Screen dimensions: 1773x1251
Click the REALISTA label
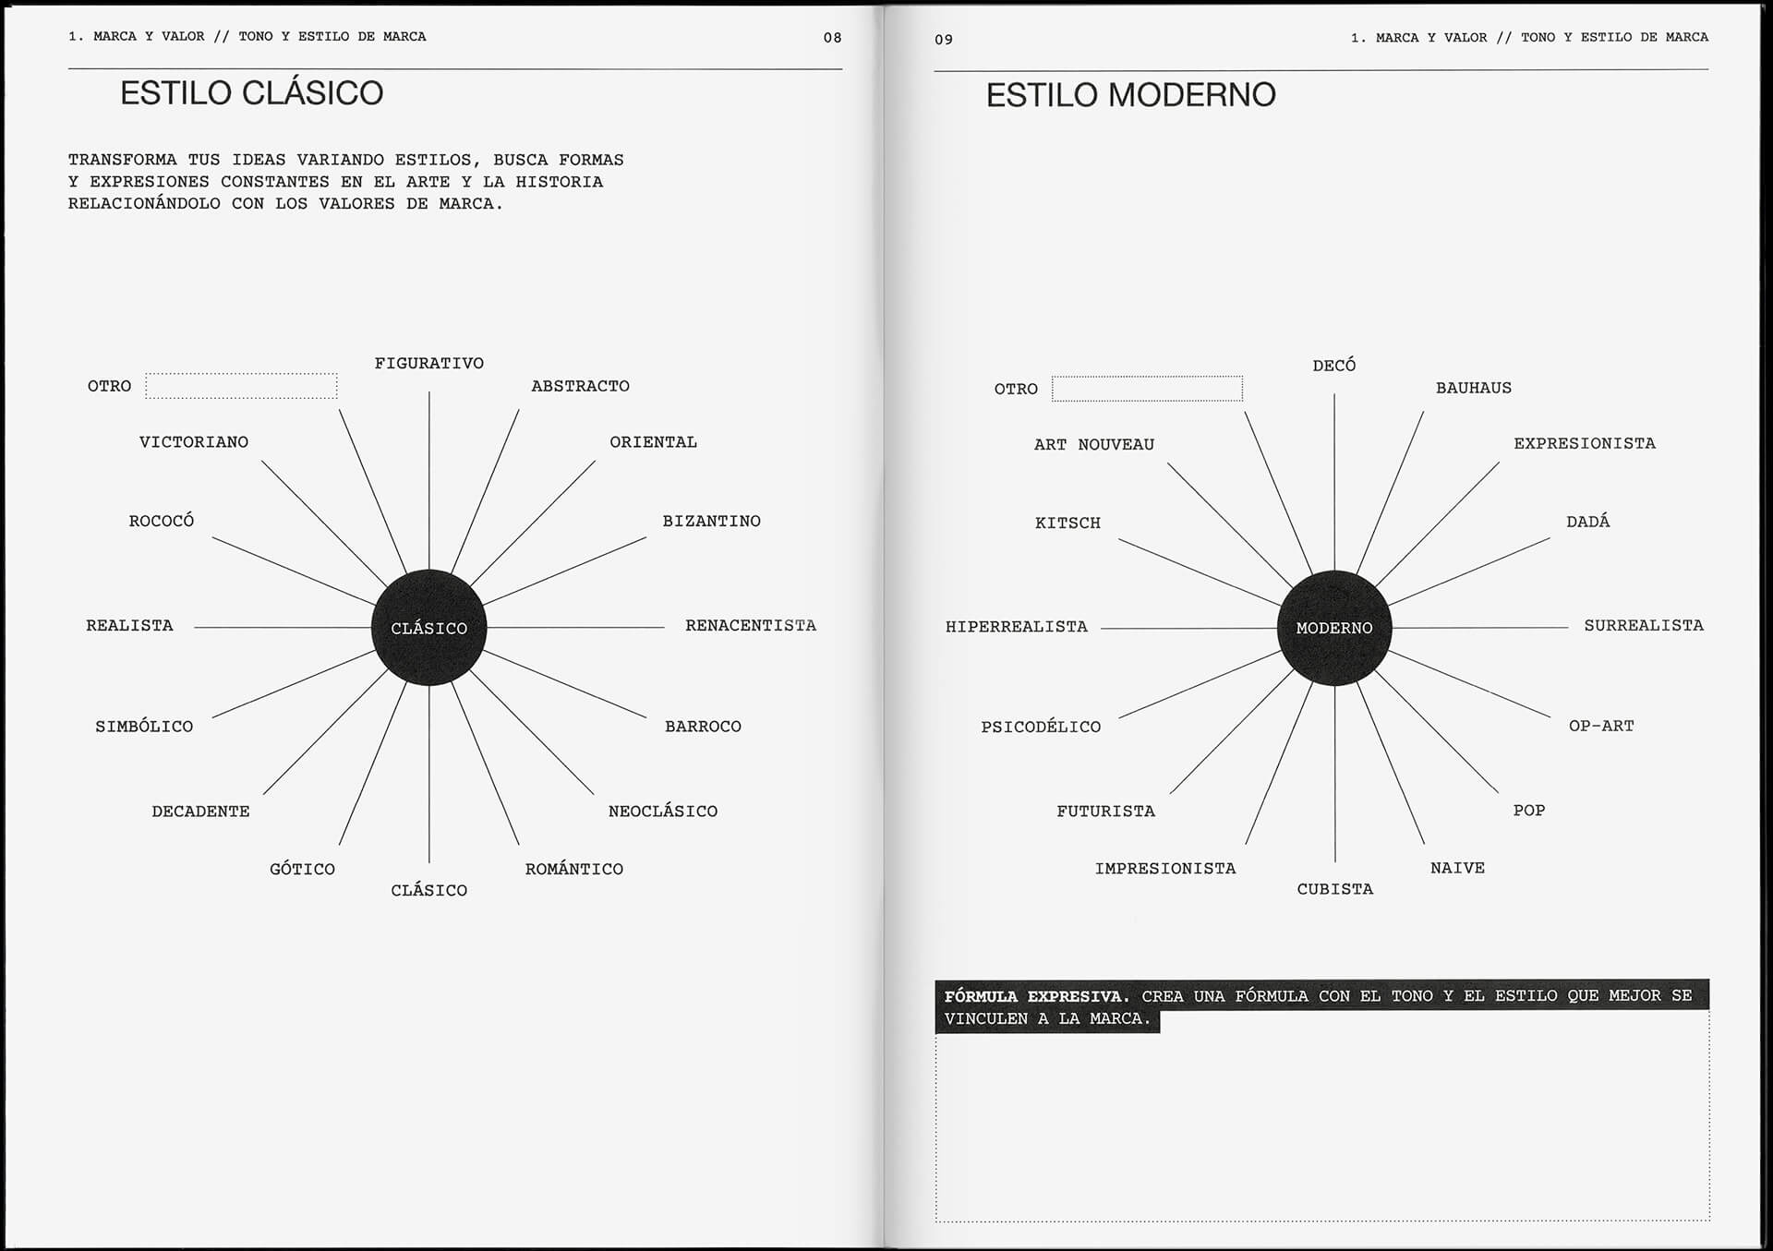pyautogui.click(x=129, y=626)
